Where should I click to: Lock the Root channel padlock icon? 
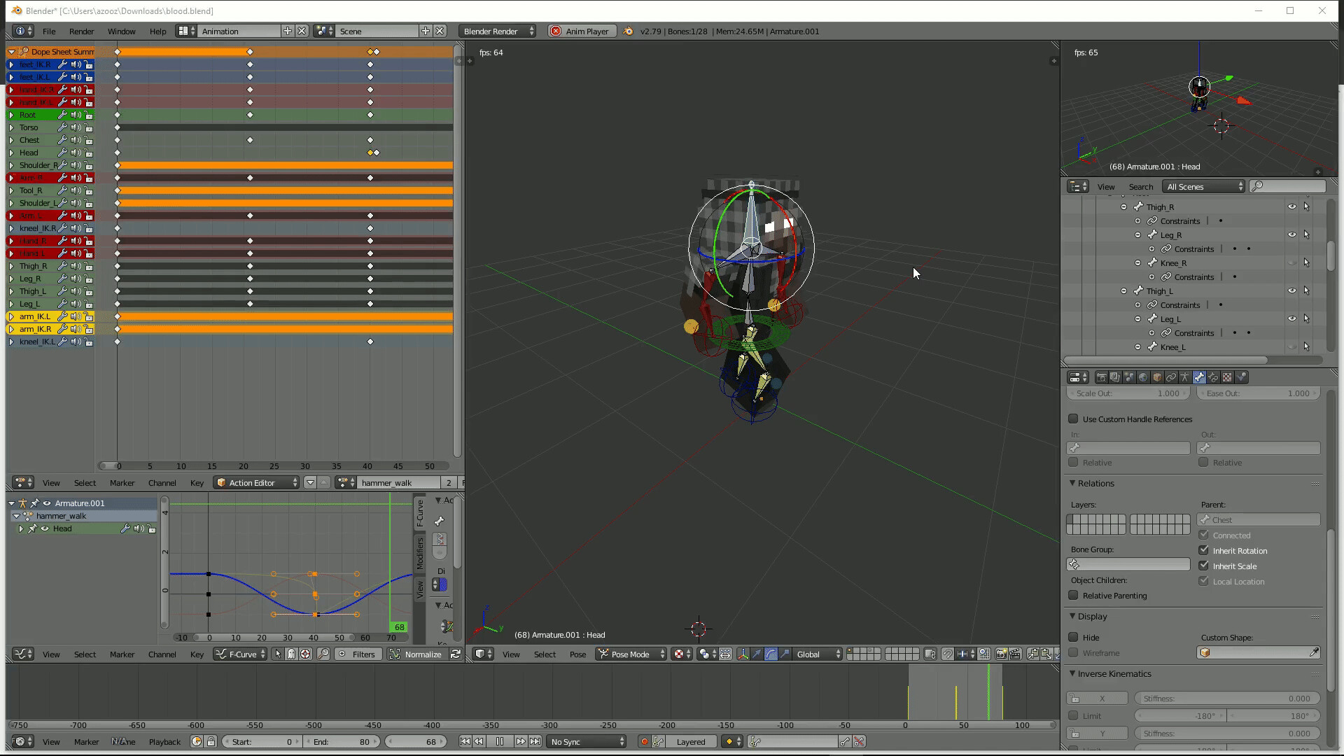pyautogui.click(x=89, y=115)
